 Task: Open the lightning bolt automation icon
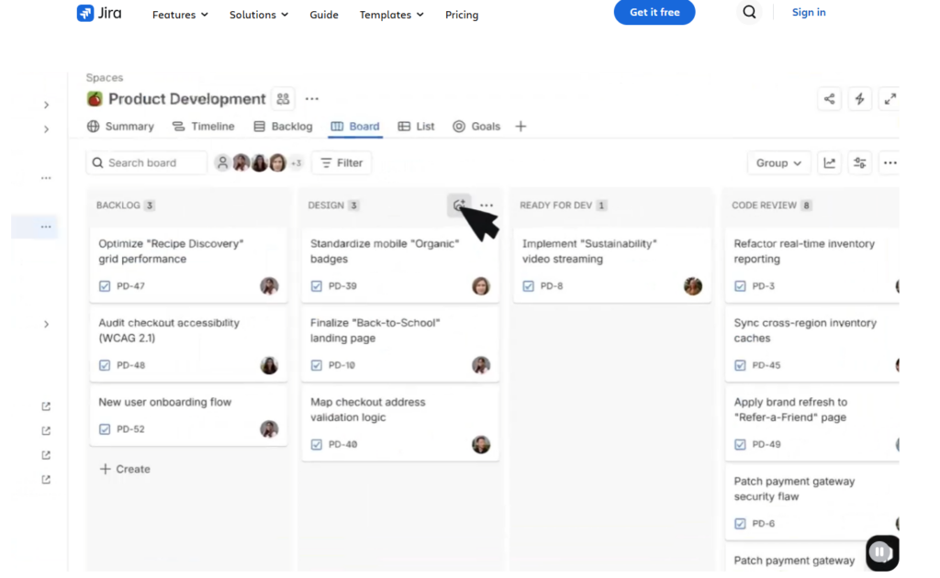[x=859, y=99]
